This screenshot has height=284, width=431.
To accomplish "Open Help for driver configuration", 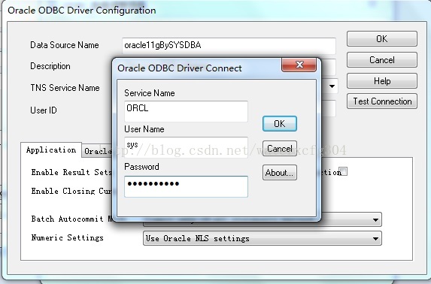I will [x=382, y=81].
